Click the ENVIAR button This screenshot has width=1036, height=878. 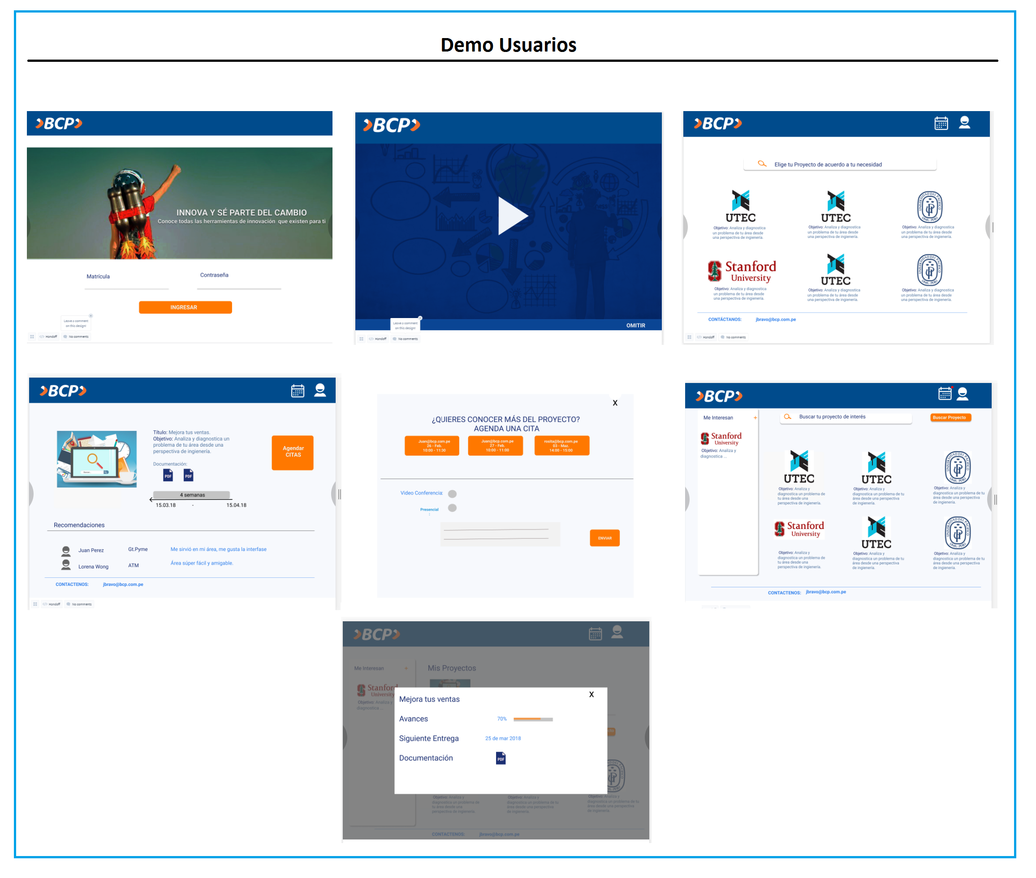604,538
